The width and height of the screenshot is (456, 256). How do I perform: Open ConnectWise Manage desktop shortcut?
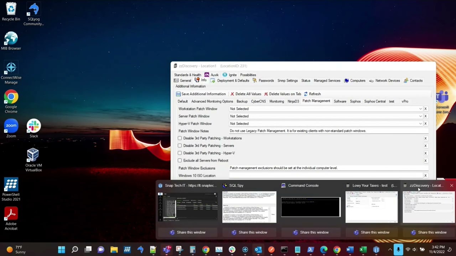(x=11, y=73)
